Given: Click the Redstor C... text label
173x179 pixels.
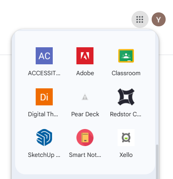Looking at the screenshot, I should click(x=126, y=114).
